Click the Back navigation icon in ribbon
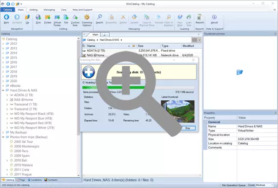278x188 pixels. pyautogui.click(x=6, y=17)
